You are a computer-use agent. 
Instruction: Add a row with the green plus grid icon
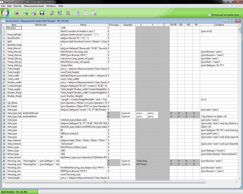[x=26, y=13]
